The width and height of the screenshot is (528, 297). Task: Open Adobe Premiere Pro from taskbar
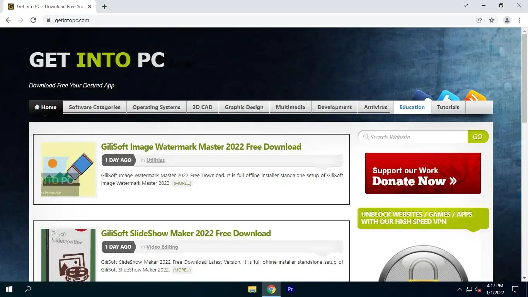click(x=290, y=289)
